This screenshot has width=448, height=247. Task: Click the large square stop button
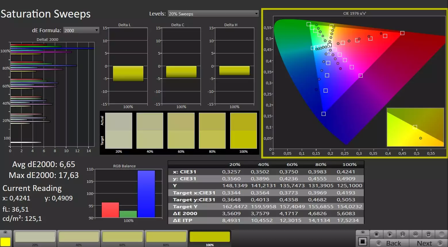pos(363,242)
